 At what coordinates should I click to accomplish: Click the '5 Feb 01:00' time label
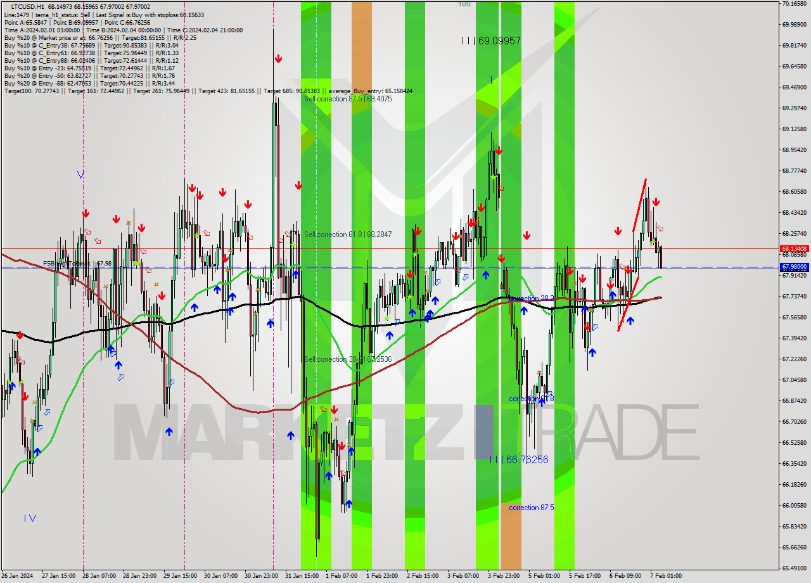(x=544, y=576)
